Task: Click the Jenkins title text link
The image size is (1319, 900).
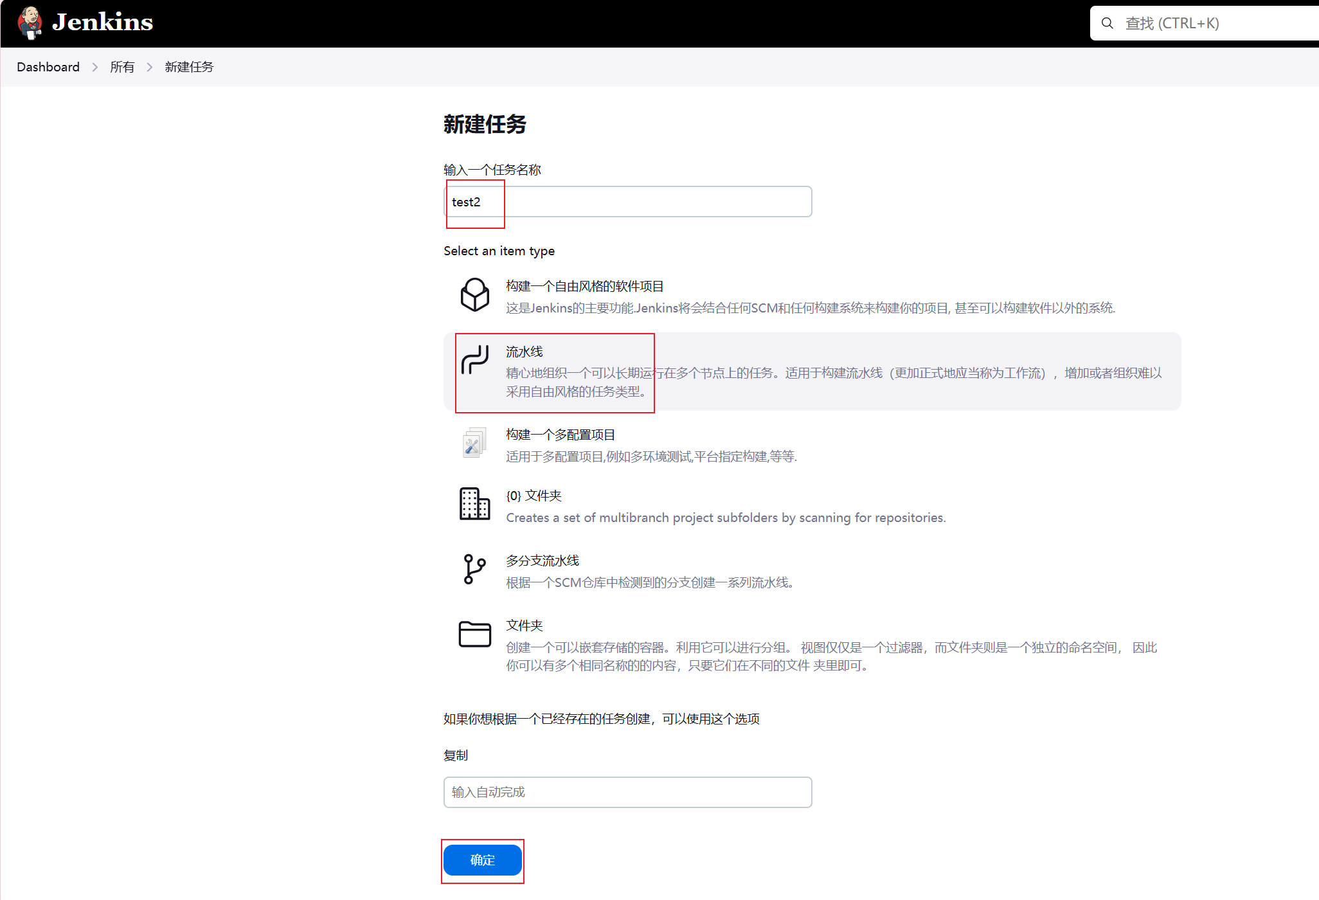Action: [103, 22]
